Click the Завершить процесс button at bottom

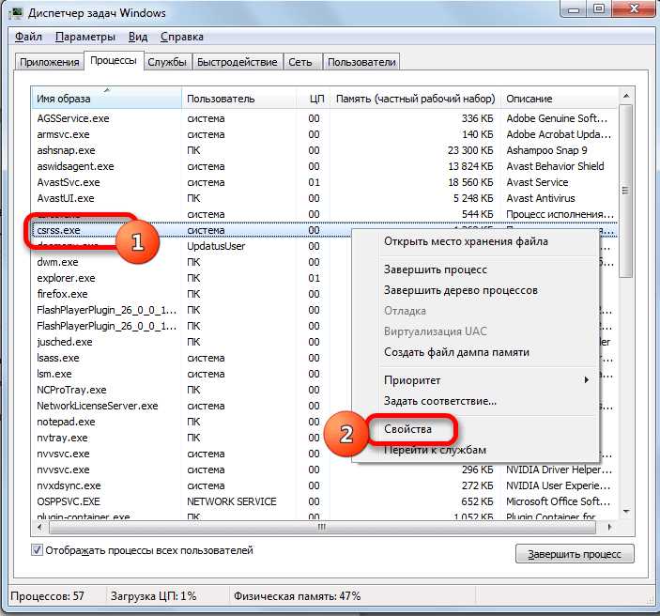[x=575, y=554]
